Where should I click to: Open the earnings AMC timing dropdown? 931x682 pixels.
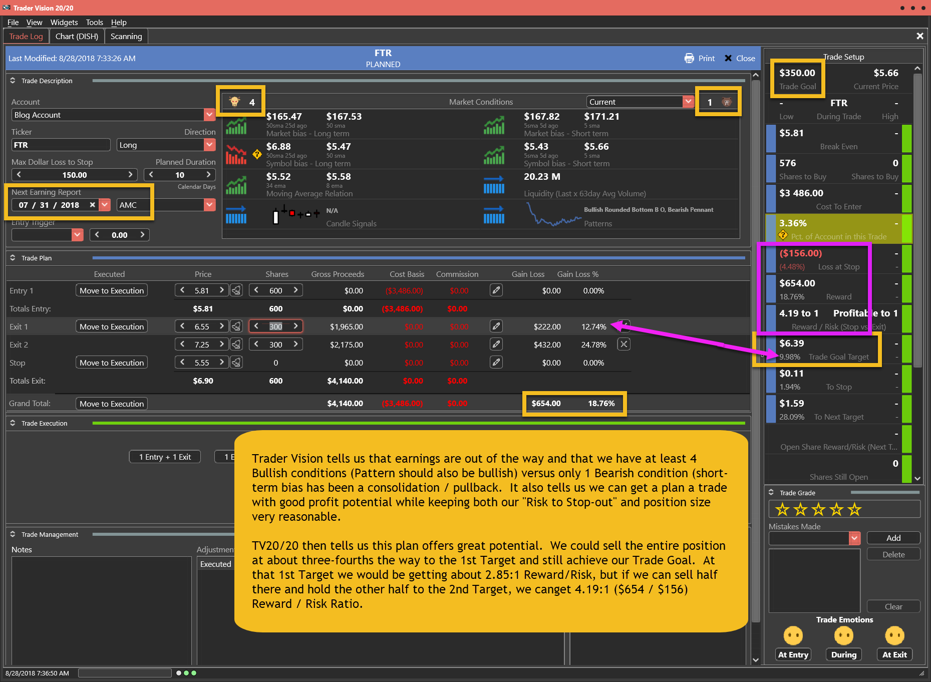coord(209,205)
